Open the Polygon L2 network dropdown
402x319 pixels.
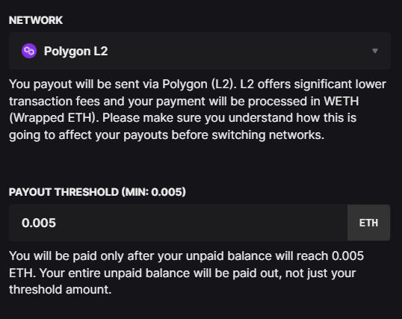[200, 51]
